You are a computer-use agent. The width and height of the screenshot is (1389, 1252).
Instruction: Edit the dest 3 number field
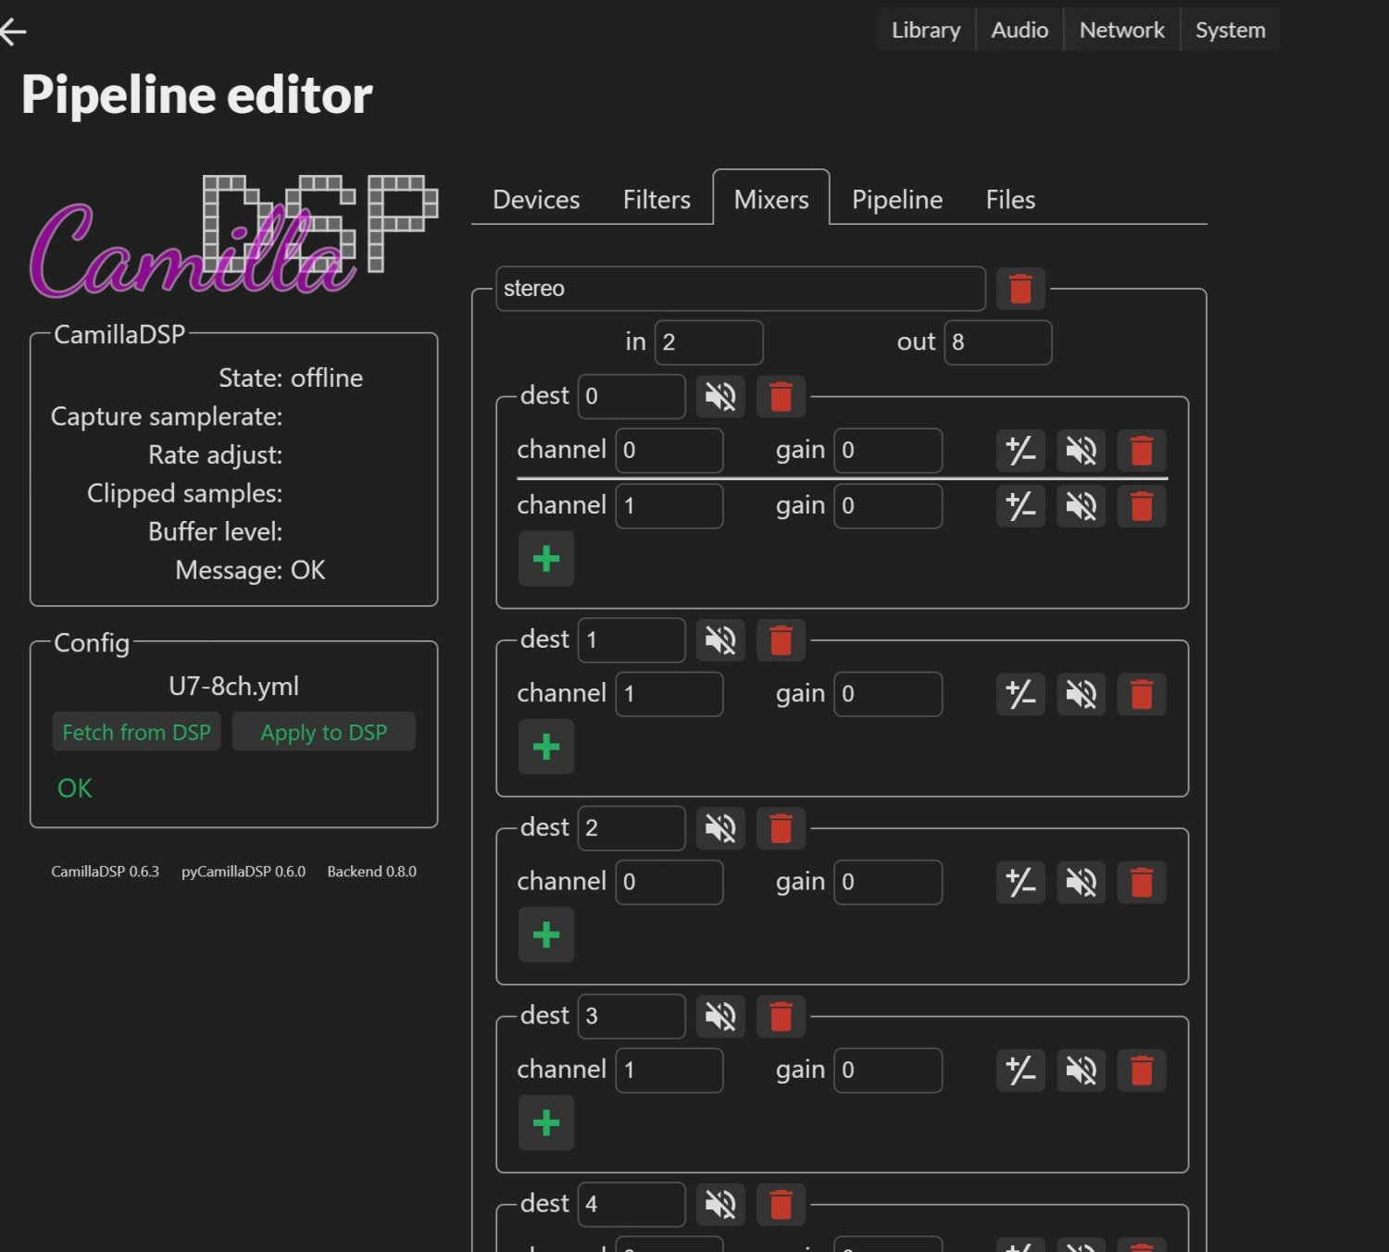pyautogui.click(x=632, y=1016)
